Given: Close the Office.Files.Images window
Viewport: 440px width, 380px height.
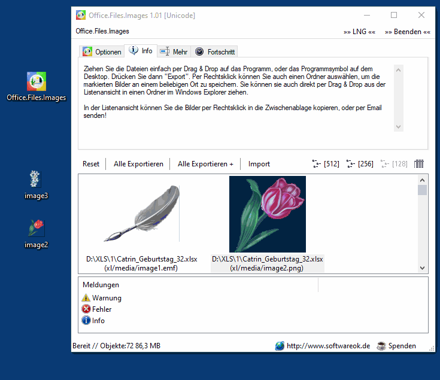Looking at the screenshot, I should (x=421, y=15).
